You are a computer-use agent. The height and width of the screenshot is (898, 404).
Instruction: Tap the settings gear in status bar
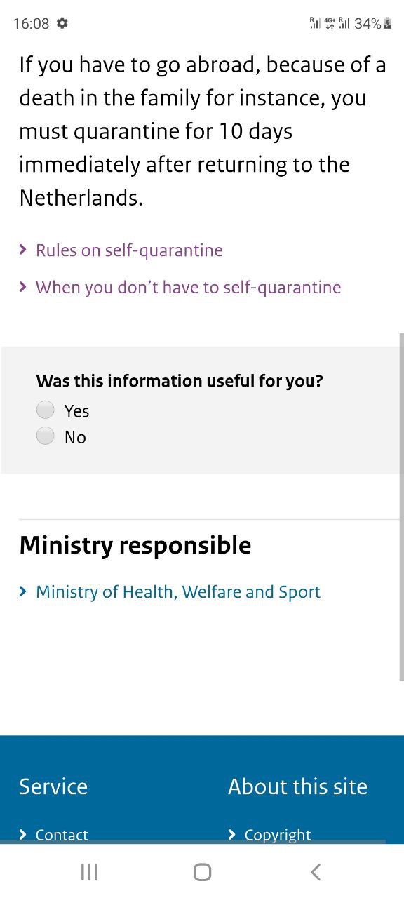[x=62, y=23]
